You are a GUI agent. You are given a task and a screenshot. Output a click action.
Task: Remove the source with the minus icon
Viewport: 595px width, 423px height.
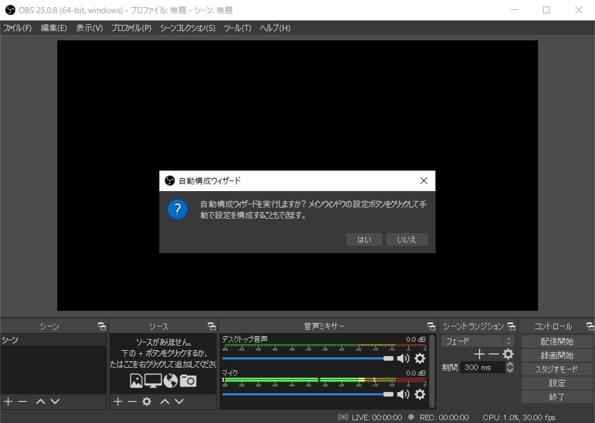tap(132, 401)
